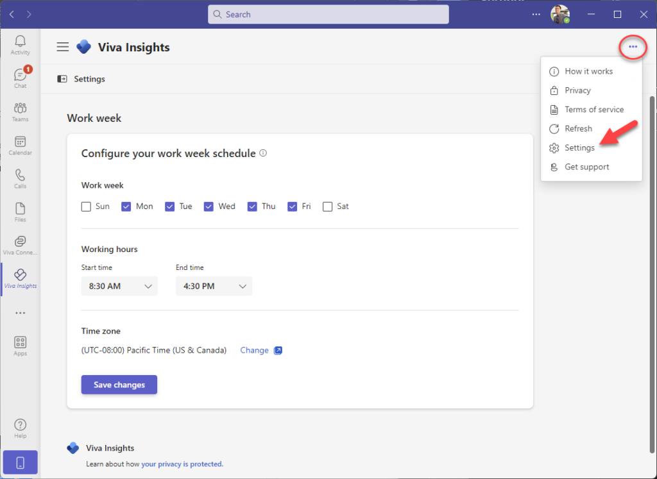
Task: Click the Pacific Time zone text
Action: [154, 351]
